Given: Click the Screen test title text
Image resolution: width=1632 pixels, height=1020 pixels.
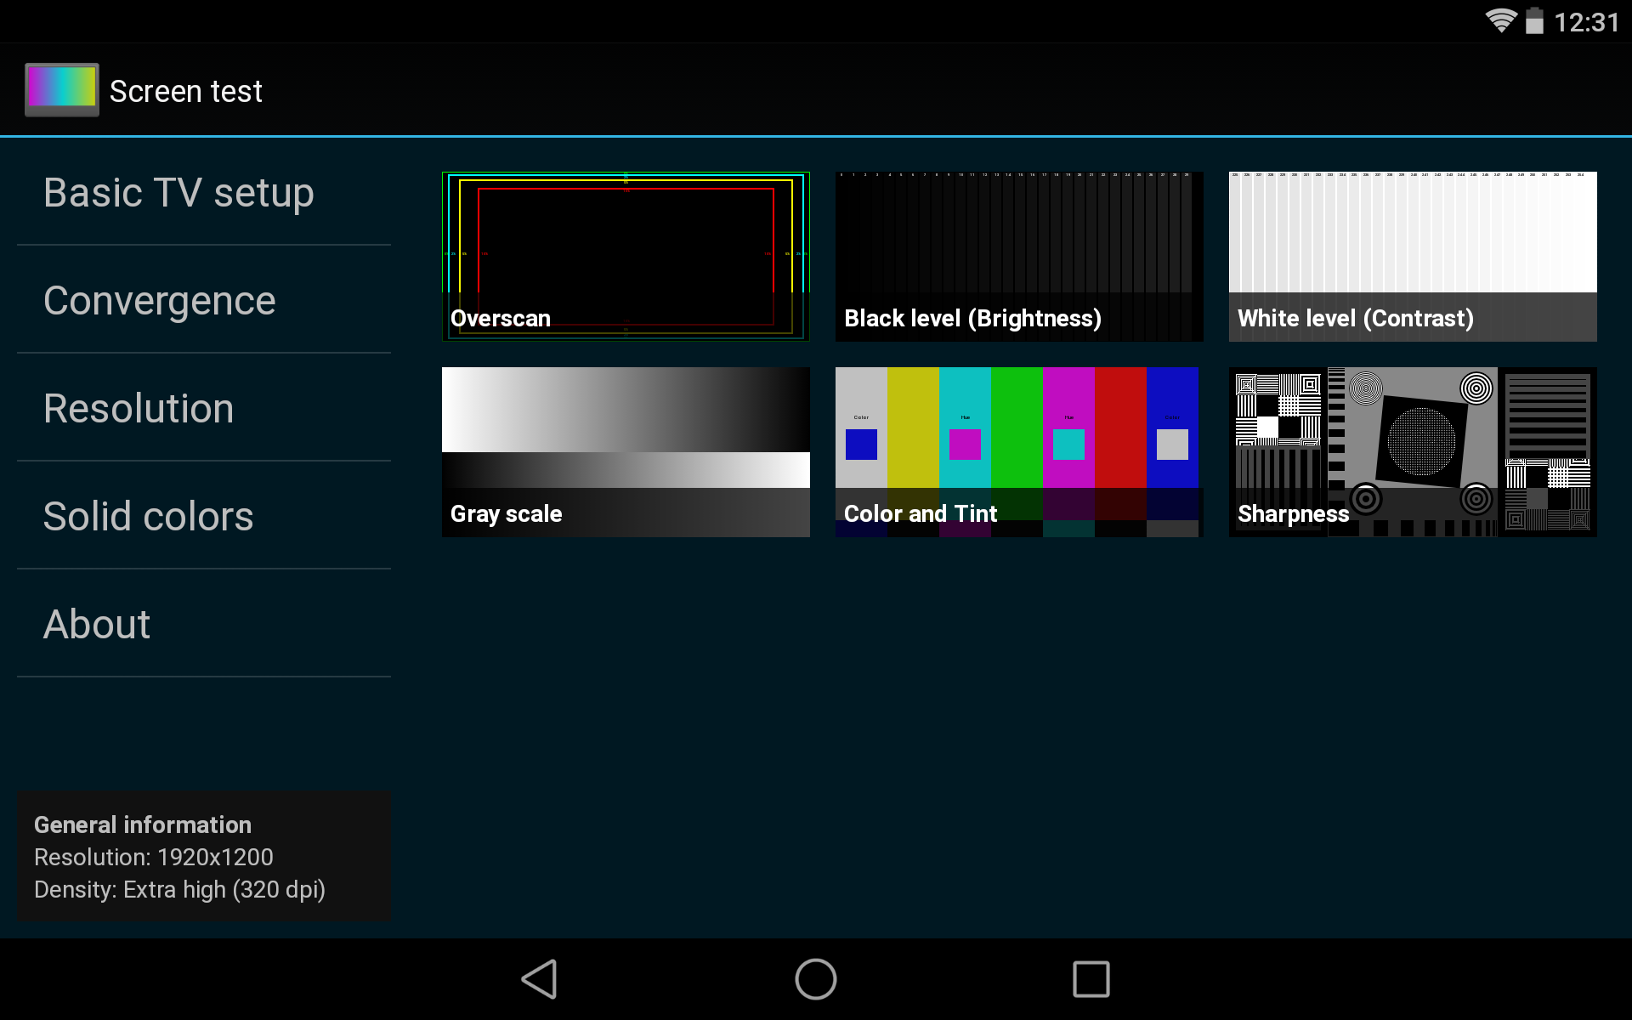Looking at the screenshot, I should [x=185, y=90].
